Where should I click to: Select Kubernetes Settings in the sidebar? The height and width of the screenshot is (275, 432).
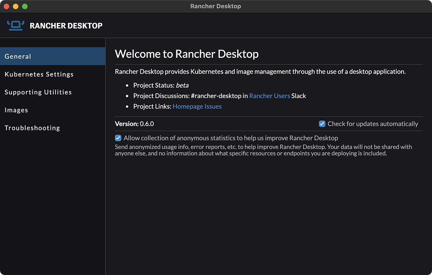39,74
